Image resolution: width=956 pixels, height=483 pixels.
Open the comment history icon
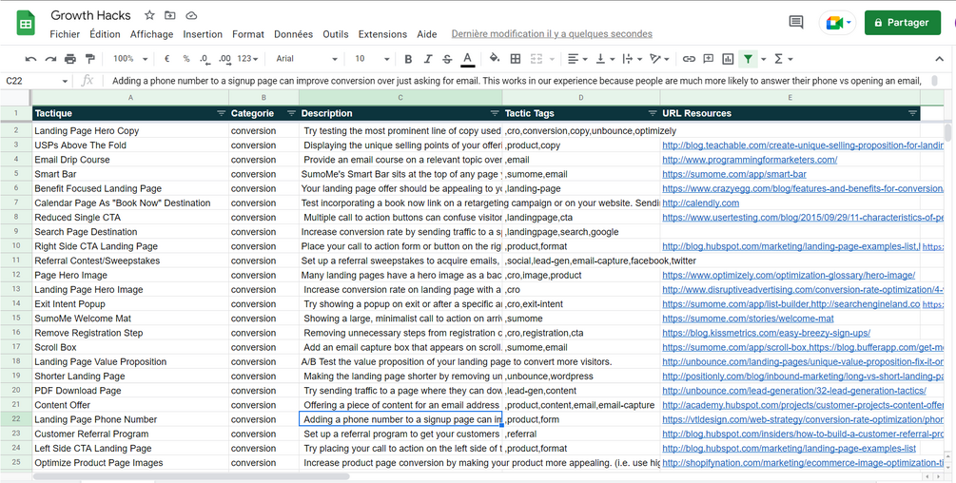795,23
